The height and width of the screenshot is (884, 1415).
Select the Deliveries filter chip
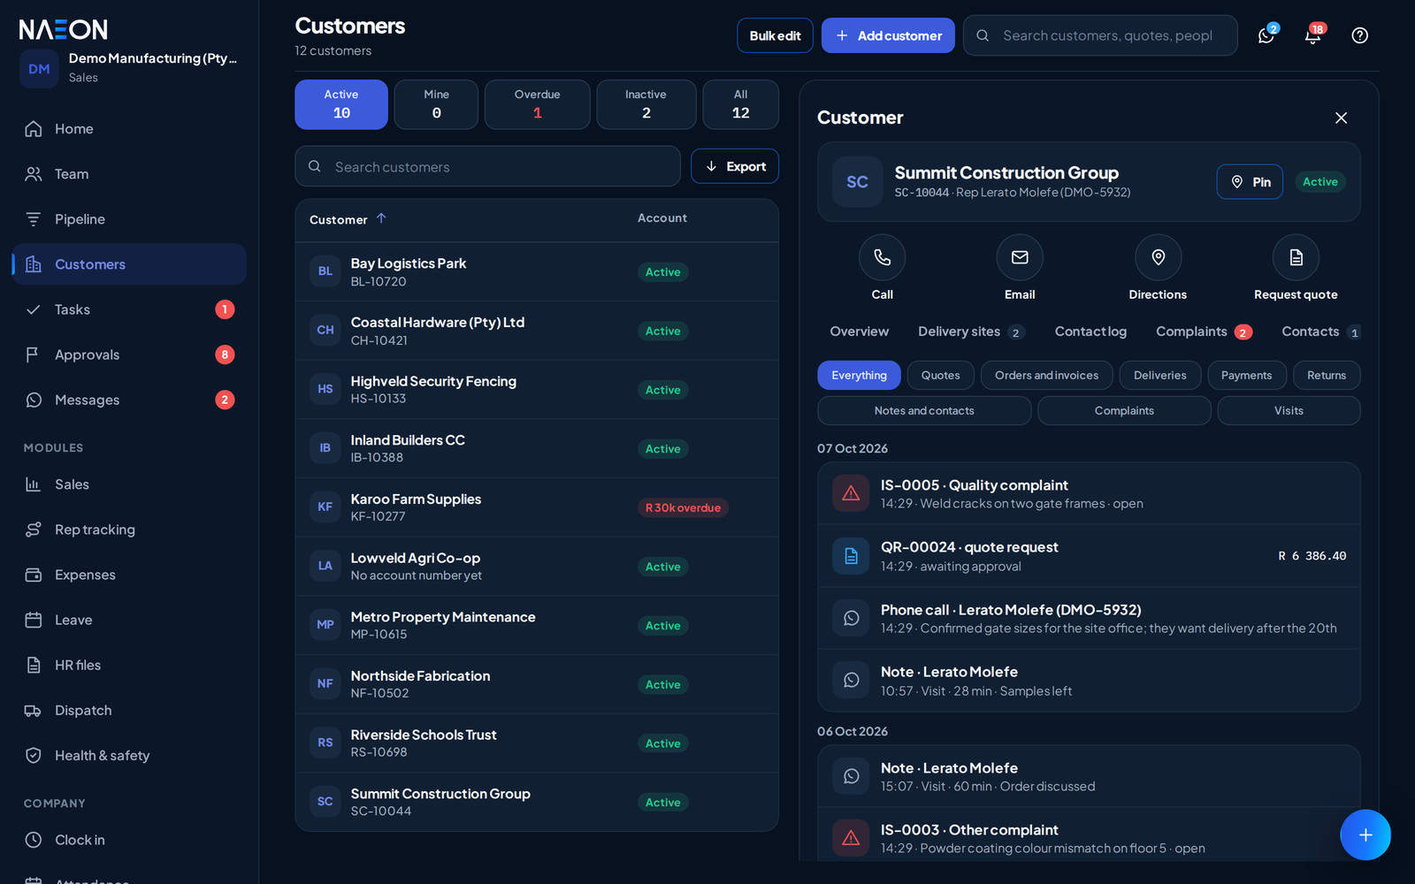point(1159,375)
